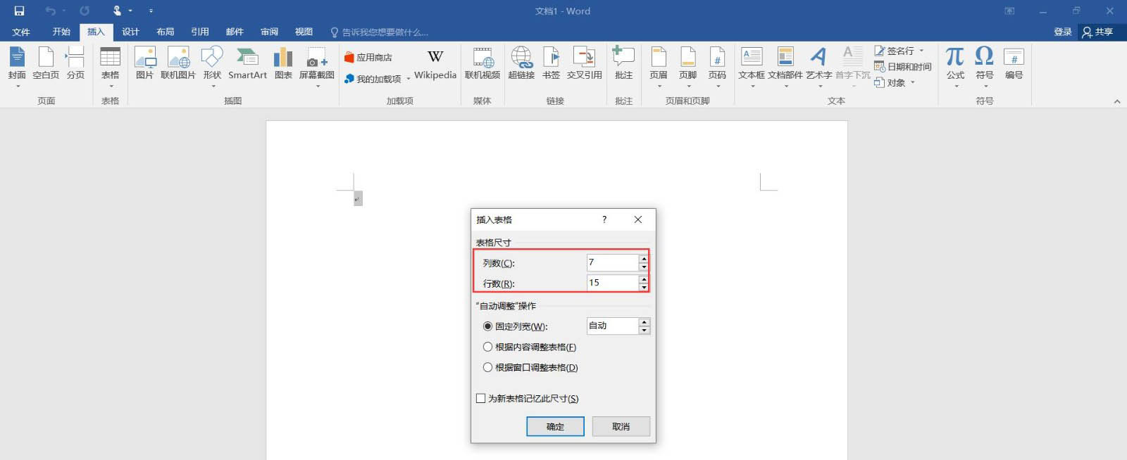Select autofit to window (根据窗口调整表格)

click(487, 367)
